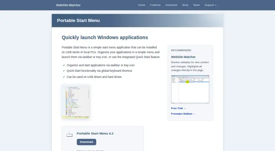Screen dimensions: 275x151
Task: Click text Organize and start applications via taskbar
Action: click(x=100, y=65)
